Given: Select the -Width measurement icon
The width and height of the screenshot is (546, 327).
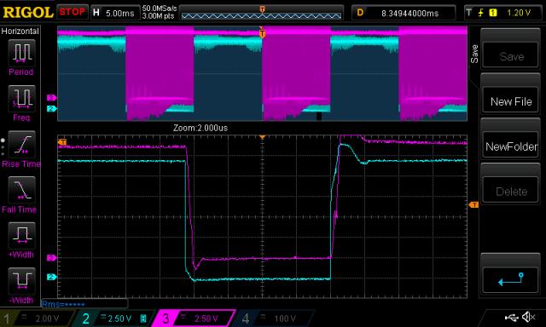Looking at the screenshot, I should click(x=21, y=281).
